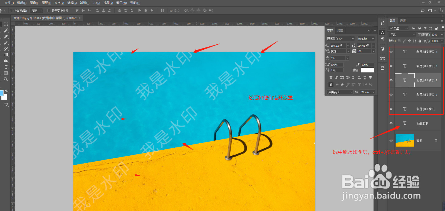Screen dimensions: 445x211
Task: Select the Zoom tool
Action: coord(6,79)
